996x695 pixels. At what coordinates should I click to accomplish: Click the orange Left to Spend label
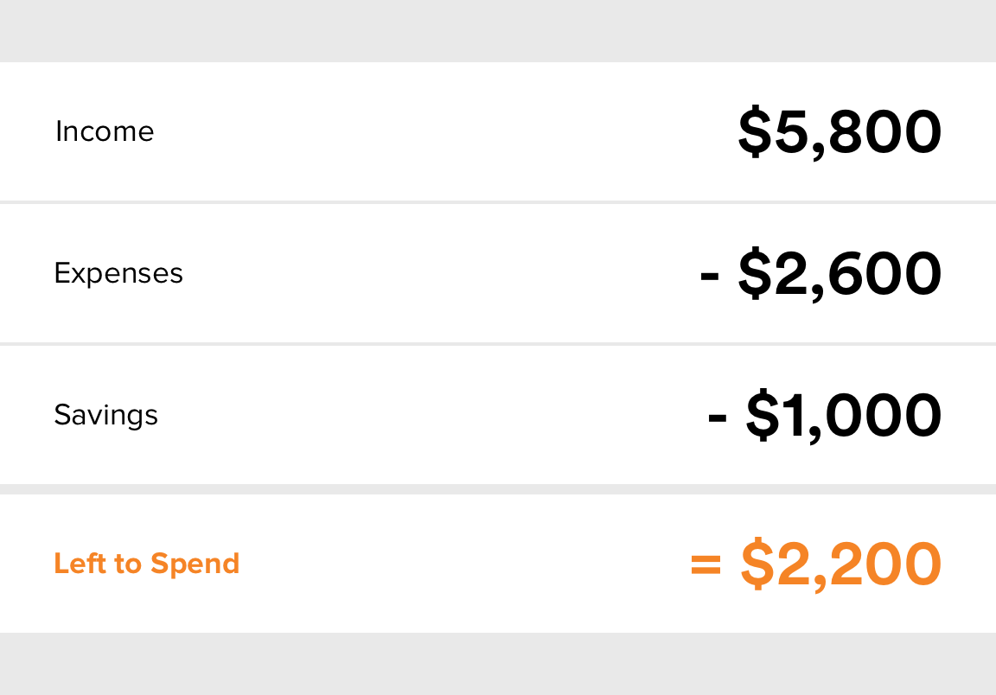pyautogui.click(x=147, y=564)
